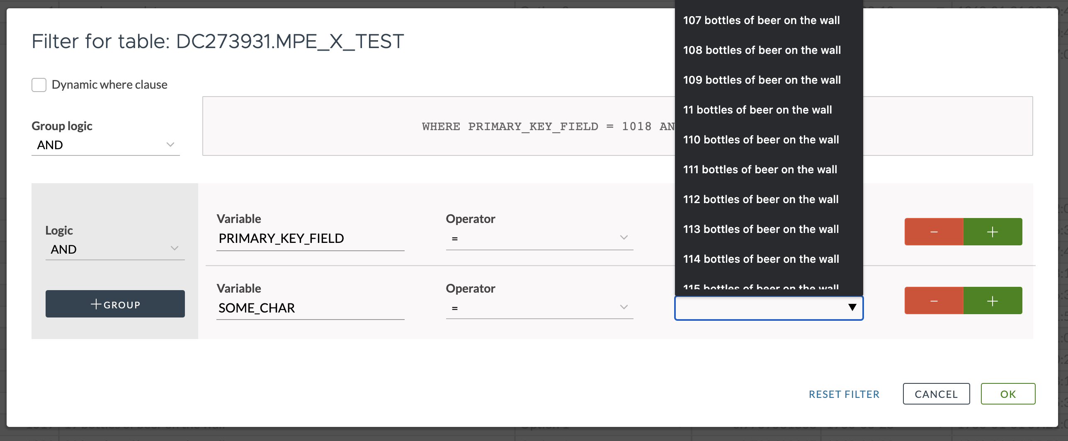
Task: Click the black triangle on the value dropdown
Action: pyautogui.click(x=852, y=308)
